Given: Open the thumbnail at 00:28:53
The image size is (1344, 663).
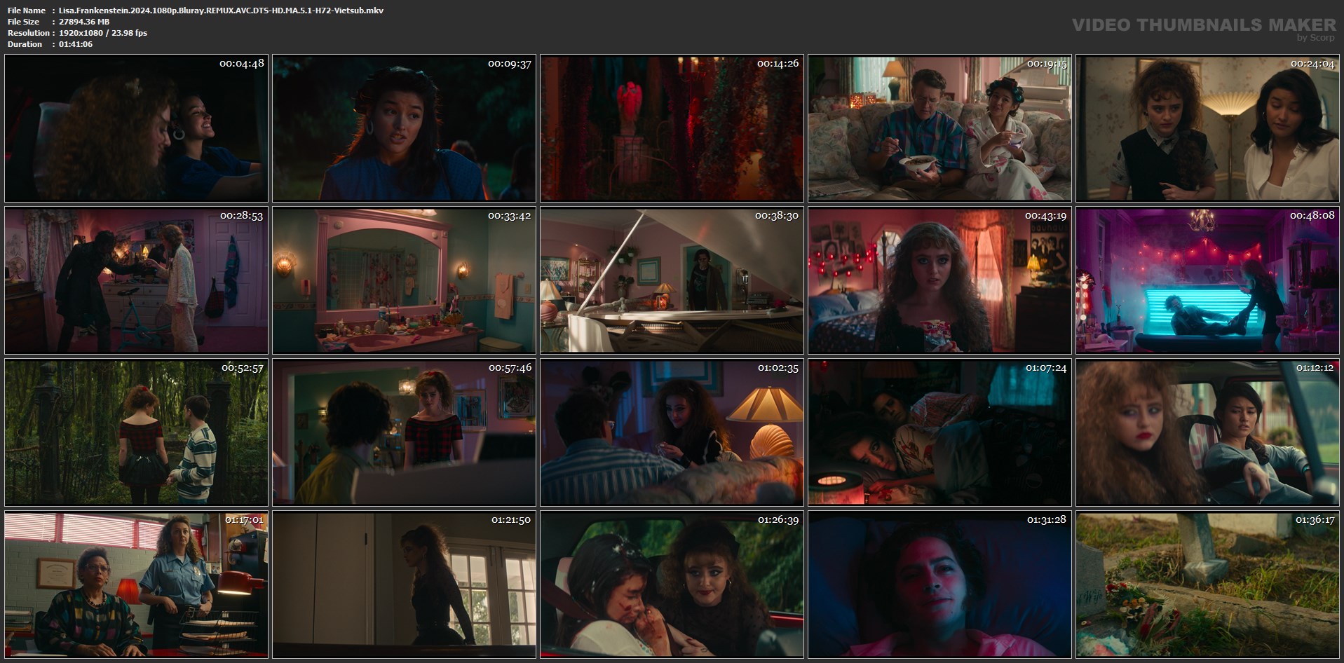Looking at the screenshot, I should pos(136,280).
